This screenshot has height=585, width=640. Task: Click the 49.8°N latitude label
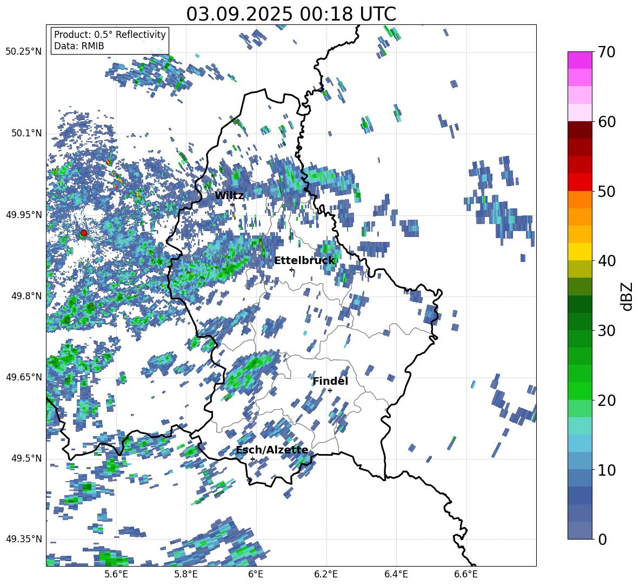click(26, 295)
